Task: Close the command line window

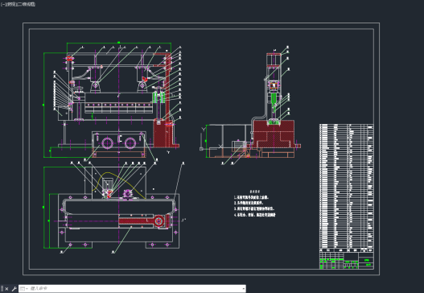Action: (x=6, y=289)
